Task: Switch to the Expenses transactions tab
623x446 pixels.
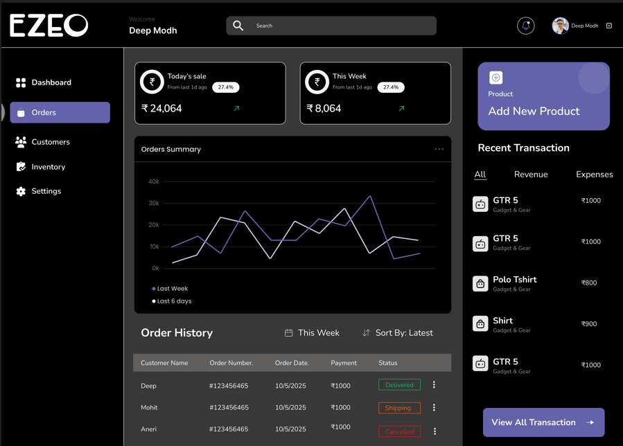Action: (x=594, y=175)
